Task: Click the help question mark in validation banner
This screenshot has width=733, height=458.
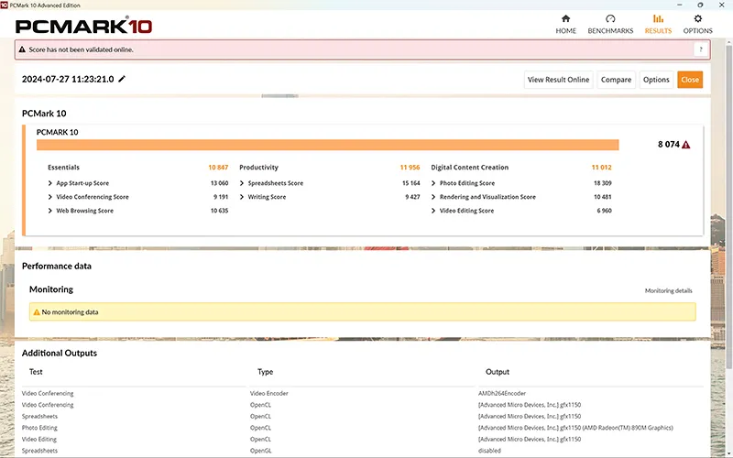Action: click(701, 49)
